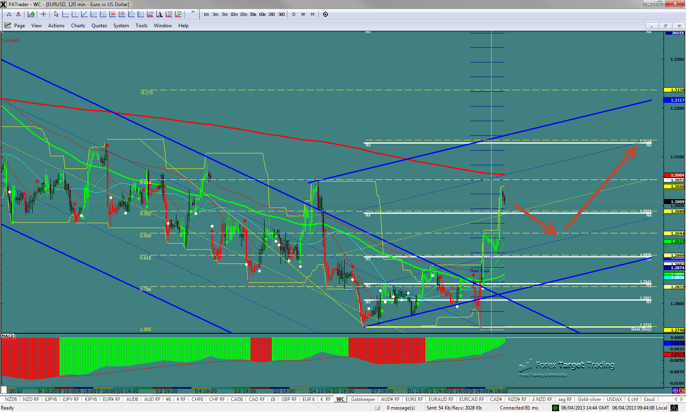
Task: Open the Help menu
Action: click(x=184, y=26)
